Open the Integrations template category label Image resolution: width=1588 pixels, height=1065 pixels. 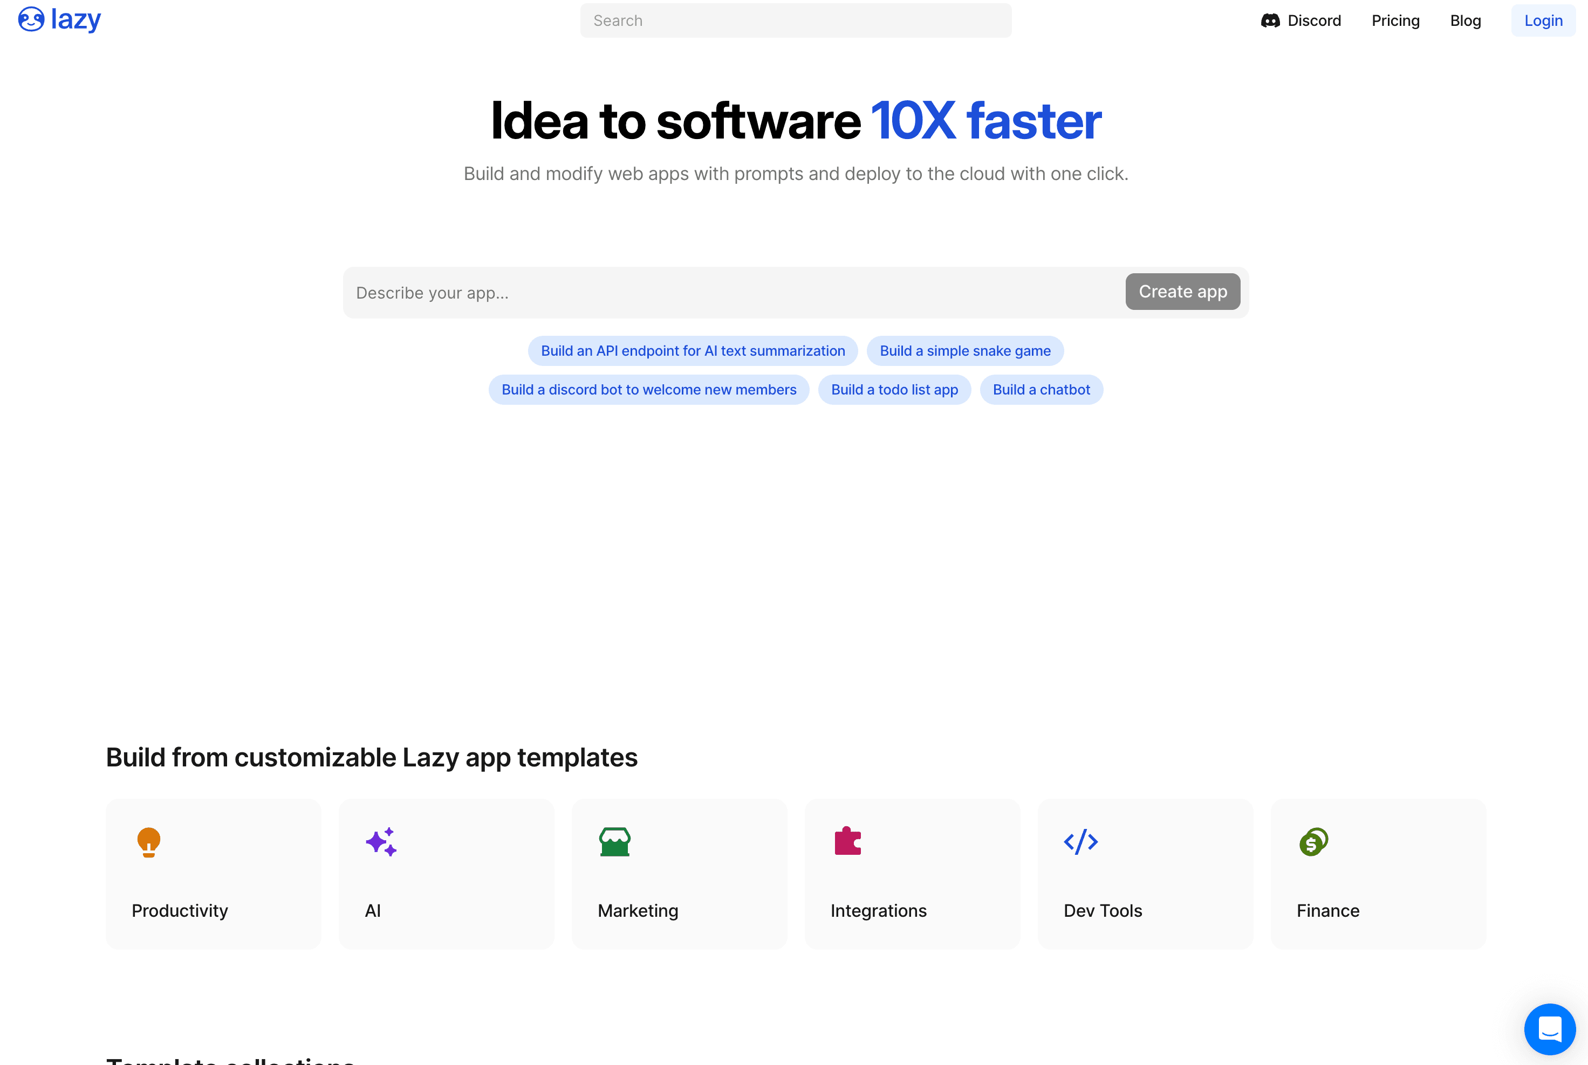[x=878, y=911]
